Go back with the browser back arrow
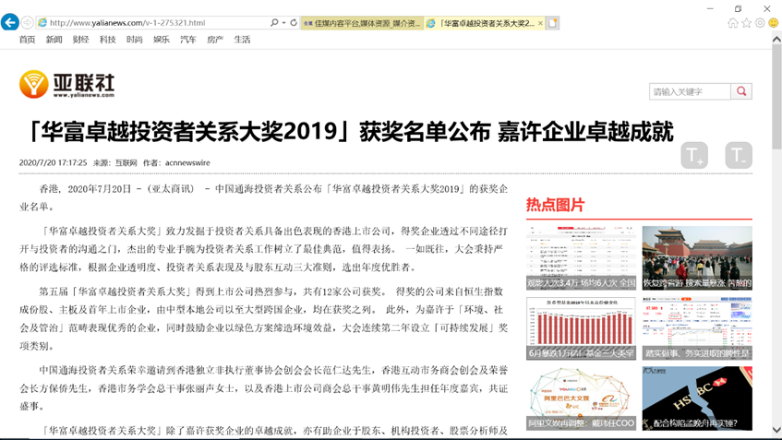 [10, 22]
